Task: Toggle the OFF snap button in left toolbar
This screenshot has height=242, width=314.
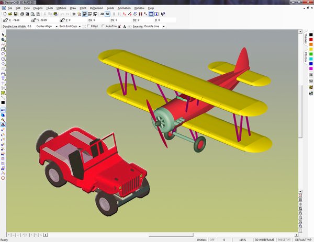Action: 3,110
